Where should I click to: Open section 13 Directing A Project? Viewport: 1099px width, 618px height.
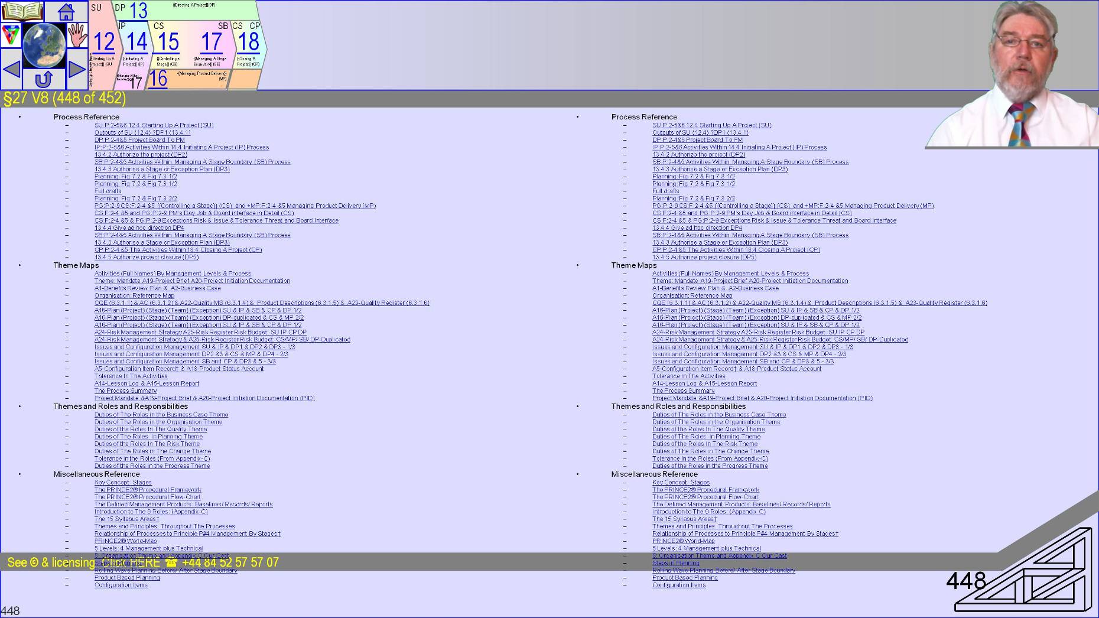[x=139, y=11]
